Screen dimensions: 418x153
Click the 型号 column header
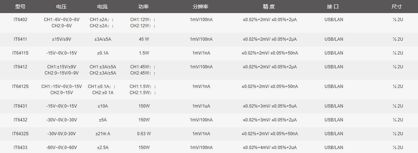point(20,7)
